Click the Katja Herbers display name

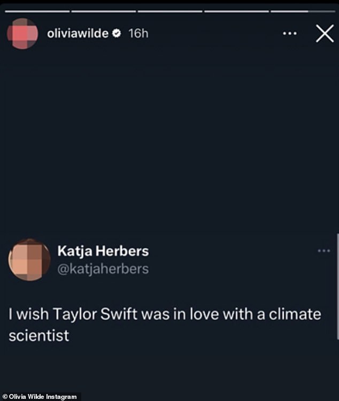point(103,251)
